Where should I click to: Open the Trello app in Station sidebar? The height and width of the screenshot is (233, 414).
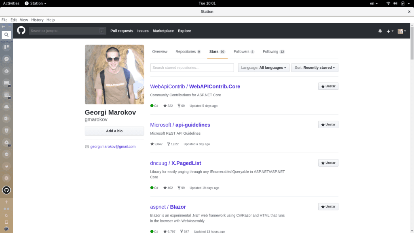click(x=6, y=47)
